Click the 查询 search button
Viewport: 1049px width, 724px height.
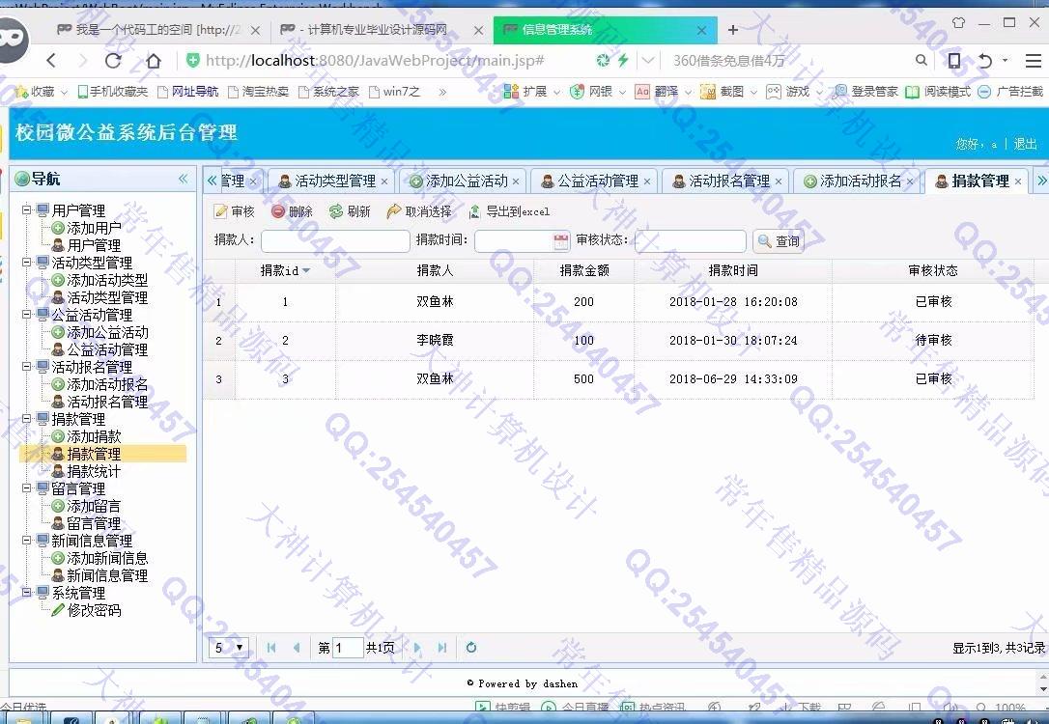pyautogui.click(x=779, y=240)
